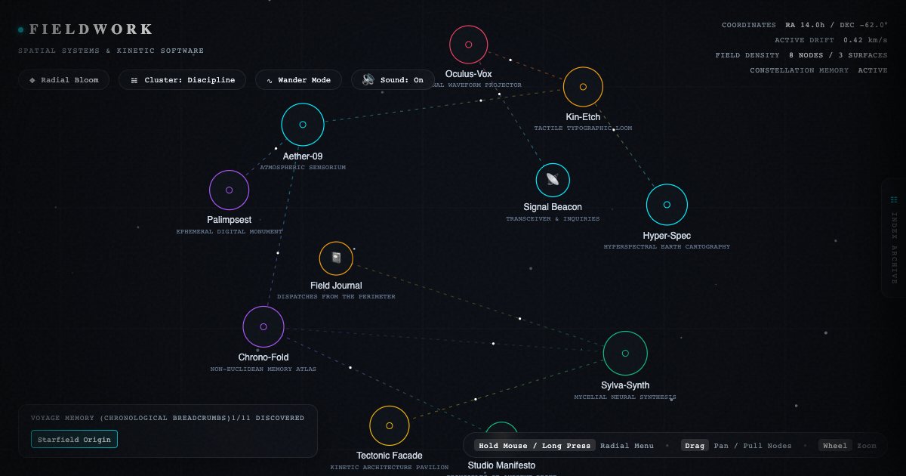Select the Chrono-Fold purple node
Screen dimensions: 906x476
(x=263, y=327)
